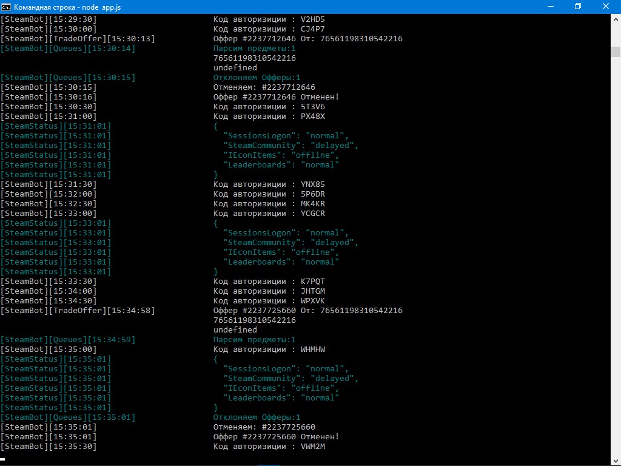Click the scrollbar up arrow
The height and width of the screenshot is (466, 621).
point(616,19)
